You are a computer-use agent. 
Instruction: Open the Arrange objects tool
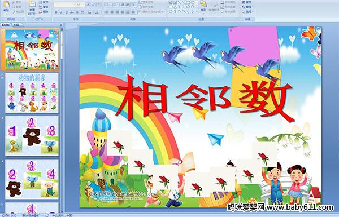203,6
